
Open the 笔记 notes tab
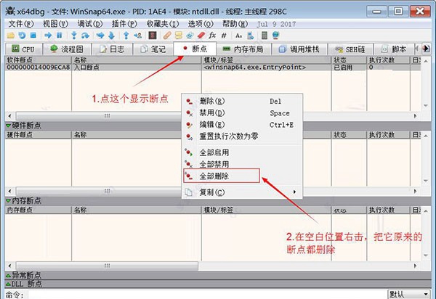click(153, 49)
